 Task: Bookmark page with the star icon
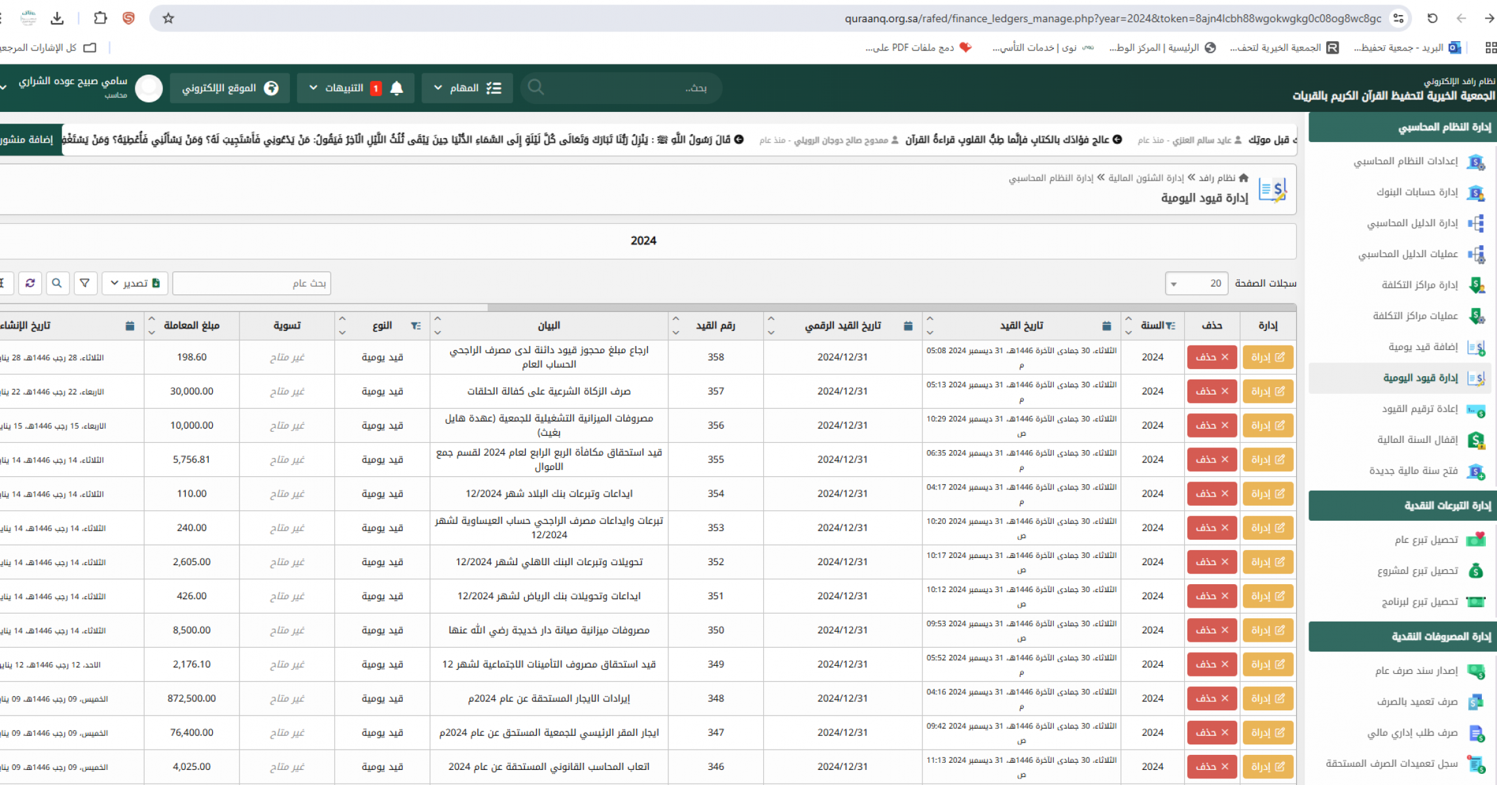point(168,18)
